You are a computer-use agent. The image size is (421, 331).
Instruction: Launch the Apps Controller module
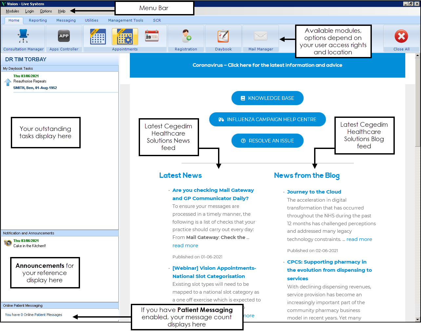[64, 37]
